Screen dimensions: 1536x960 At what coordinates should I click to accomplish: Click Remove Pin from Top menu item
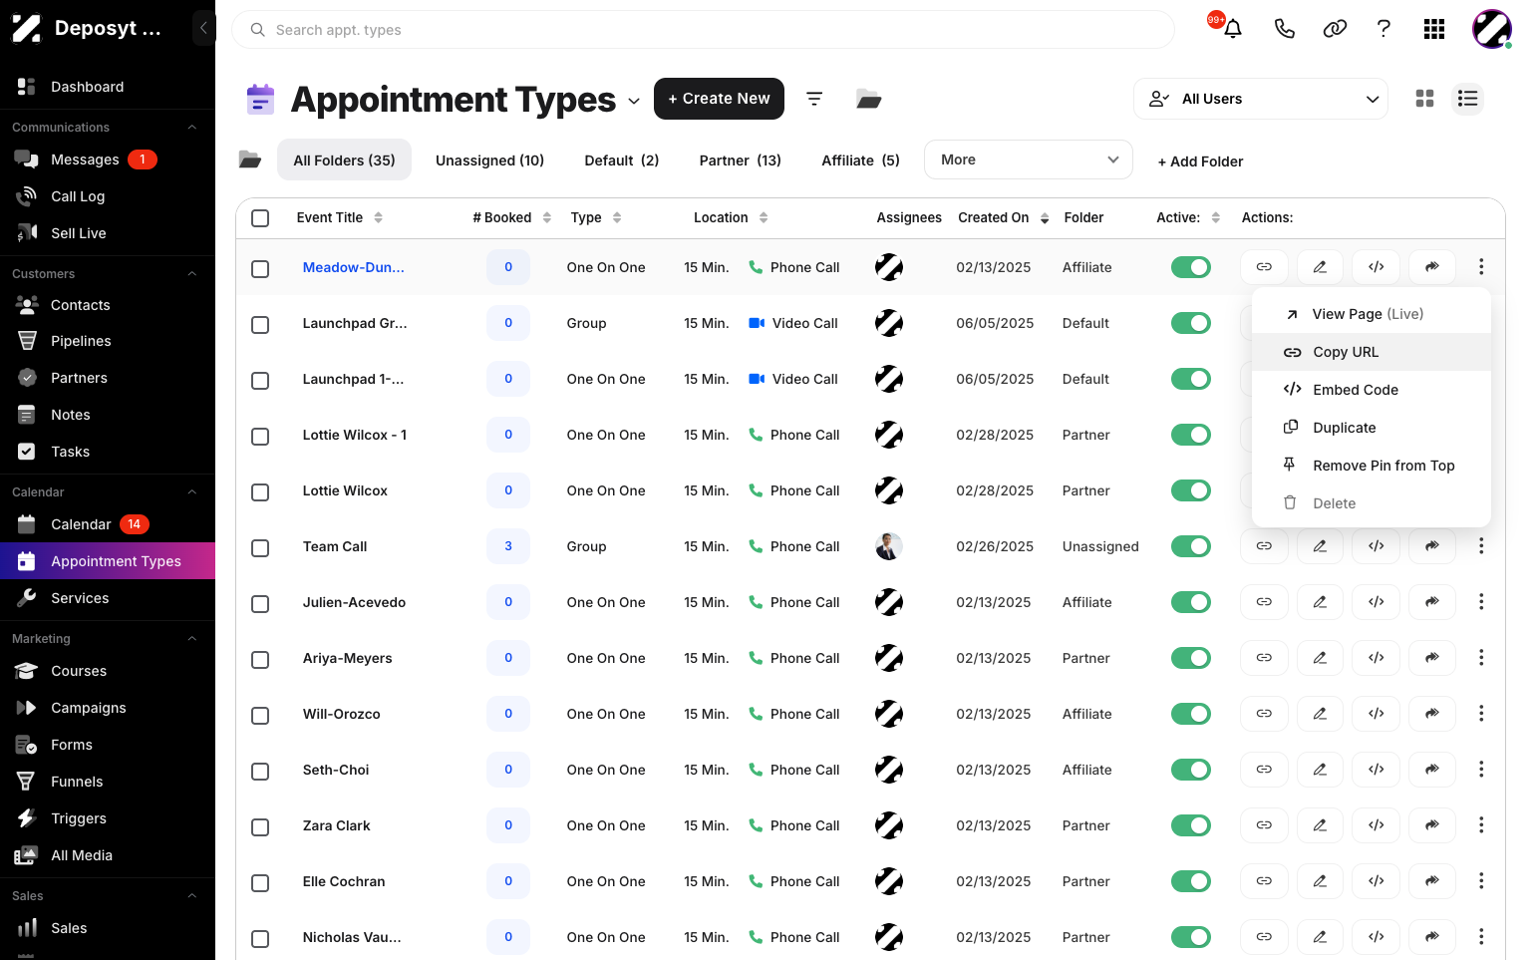[x=1372, y=466]
